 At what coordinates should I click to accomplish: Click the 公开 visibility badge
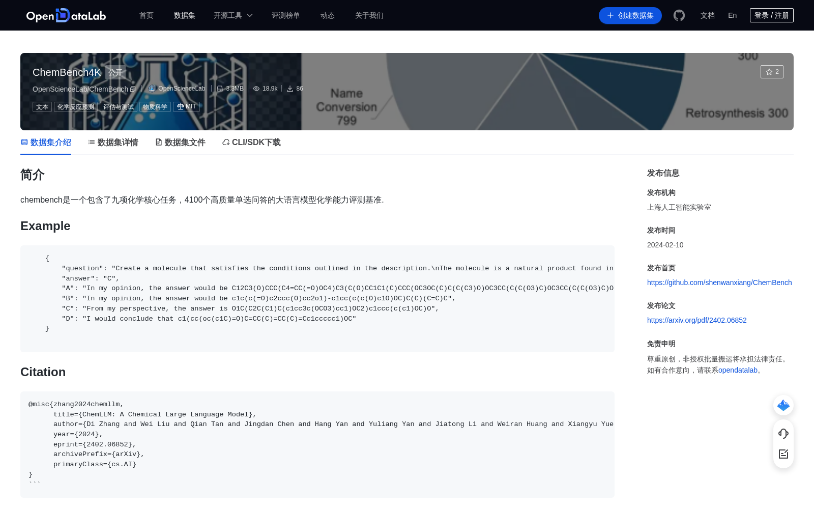(x=115, y=72)
